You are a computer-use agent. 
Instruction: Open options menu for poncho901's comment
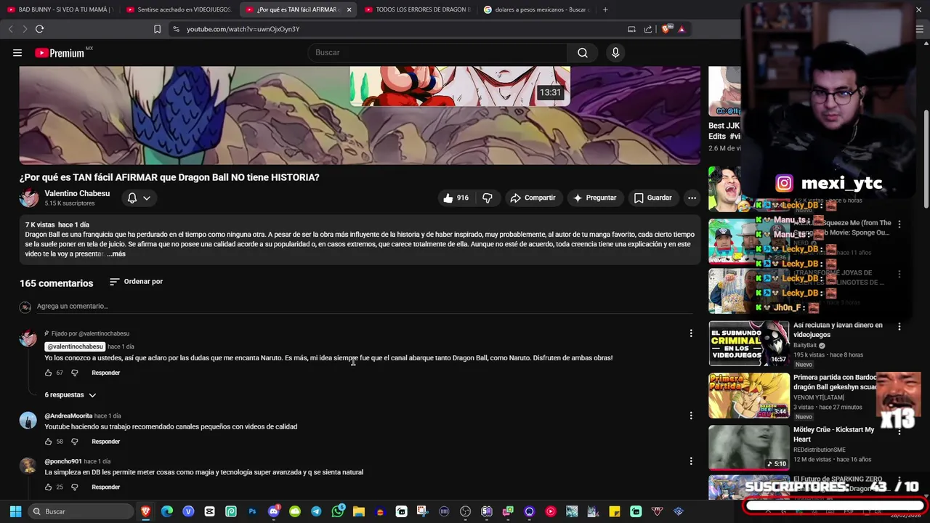[691, 461]
